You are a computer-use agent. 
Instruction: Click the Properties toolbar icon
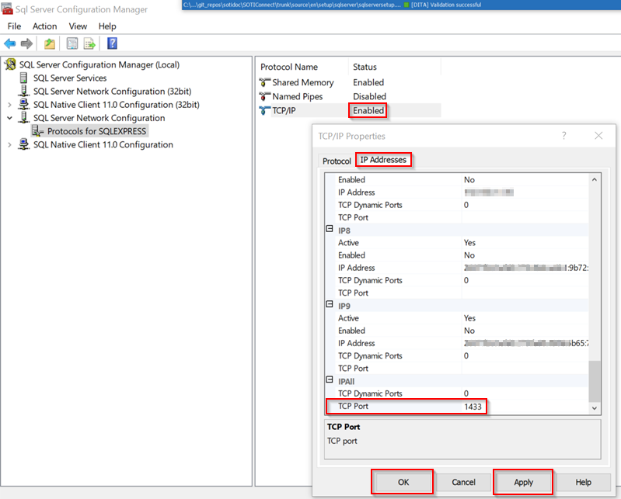72,43
